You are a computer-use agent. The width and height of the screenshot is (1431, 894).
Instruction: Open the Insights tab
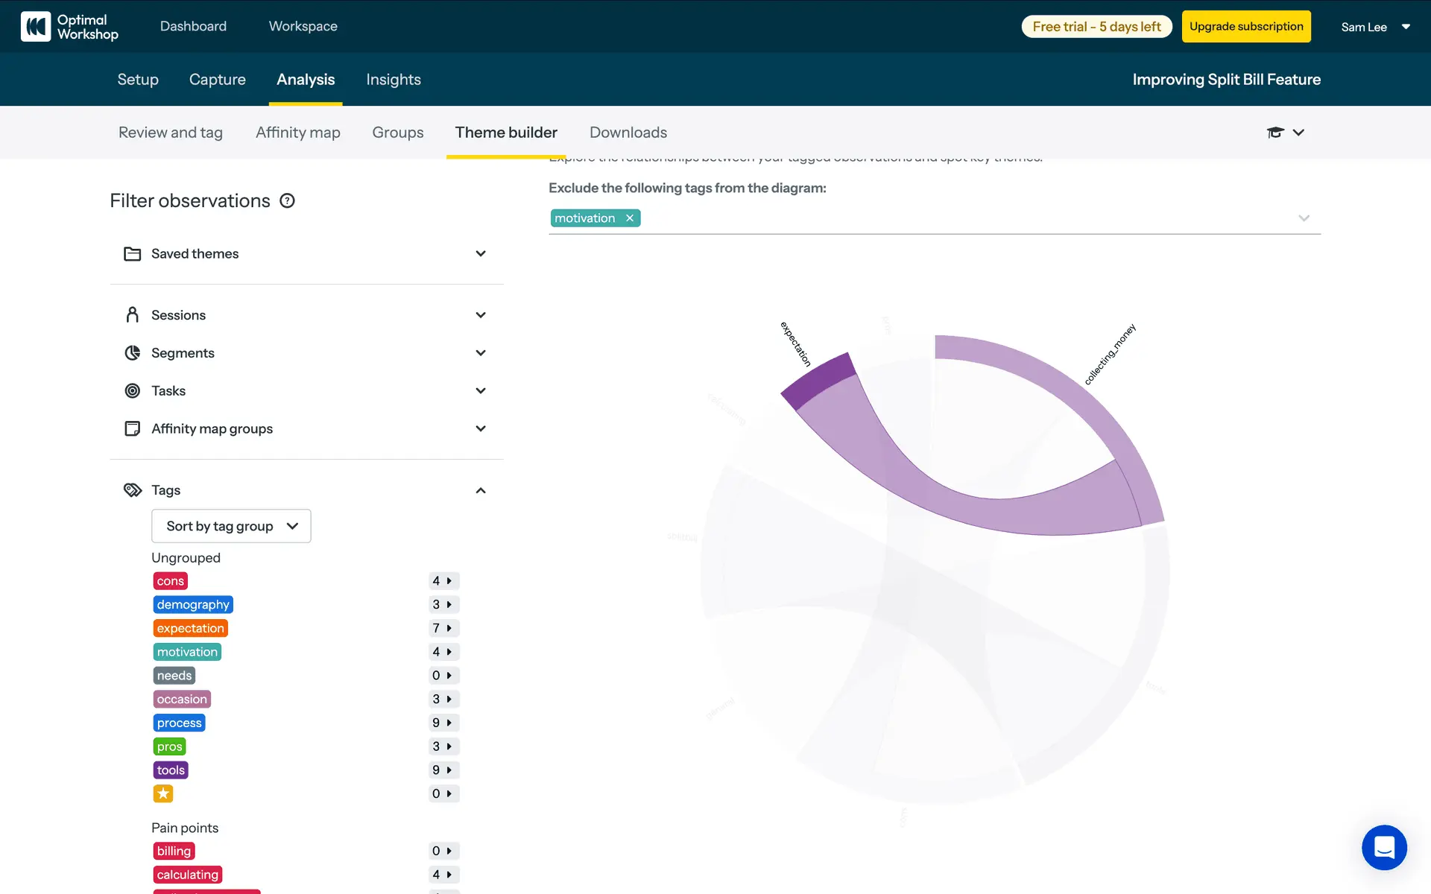393,80
